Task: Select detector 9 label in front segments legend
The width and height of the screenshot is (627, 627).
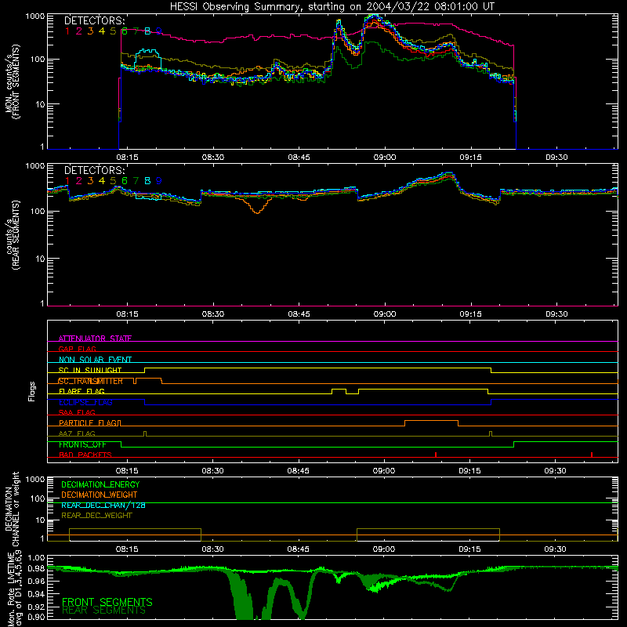Action: [x=159, y=31]
